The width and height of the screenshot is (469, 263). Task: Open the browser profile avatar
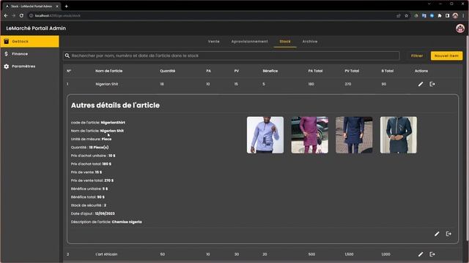coord(455,15)
